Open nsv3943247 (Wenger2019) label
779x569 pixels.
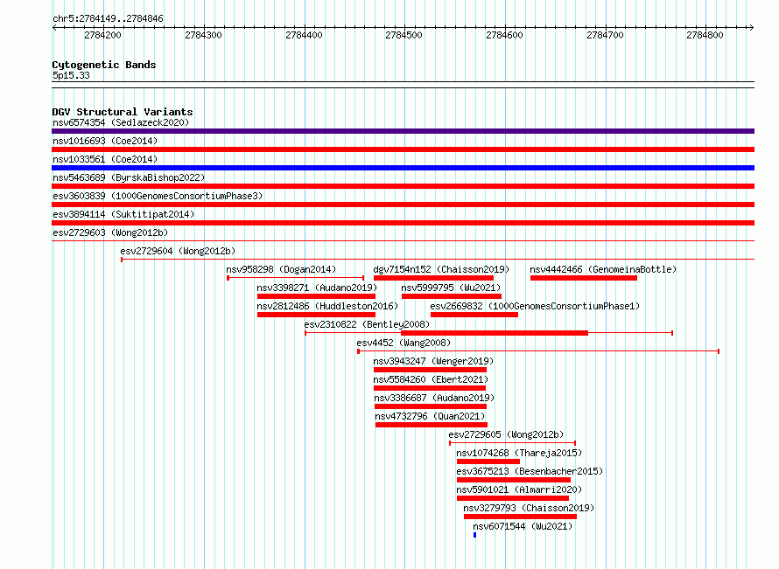coord(433,361)
